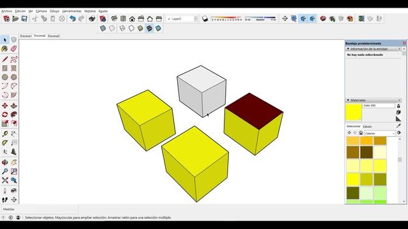Switch to the Front view house icon
The image size is (408, 229).
(x=132, y=18)
